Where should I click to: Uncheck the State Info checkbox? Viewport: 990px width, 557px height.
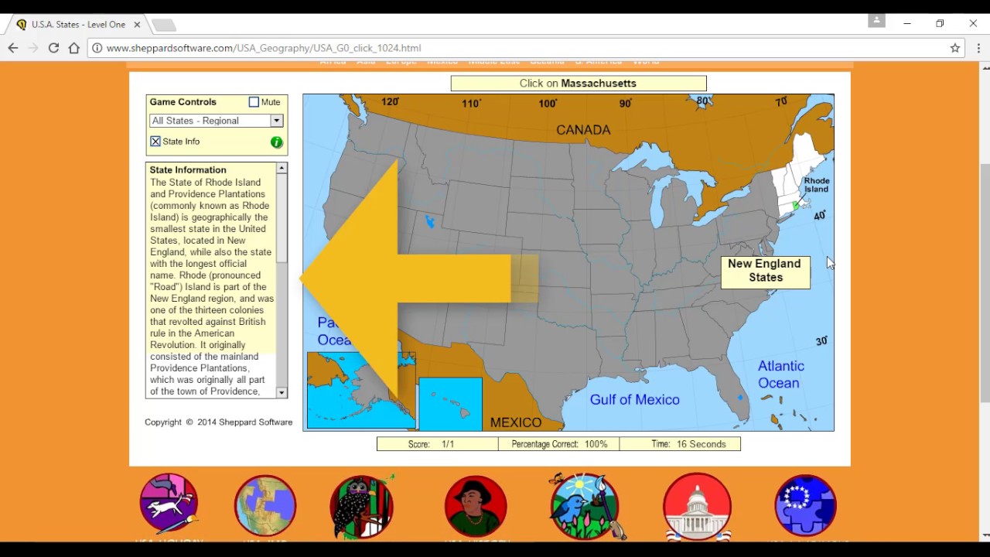[x=155, y=142]
